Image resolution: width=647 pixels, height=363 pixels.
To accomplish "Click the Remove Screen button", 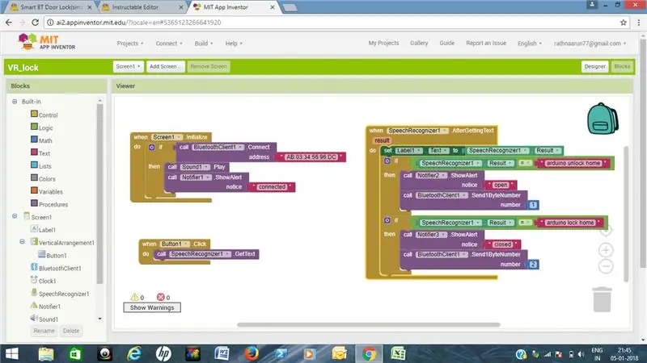I will click(x=209, y=66).
